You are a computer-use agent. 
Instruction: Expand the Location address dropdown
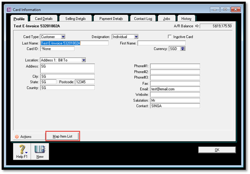(x=84, y=60)
